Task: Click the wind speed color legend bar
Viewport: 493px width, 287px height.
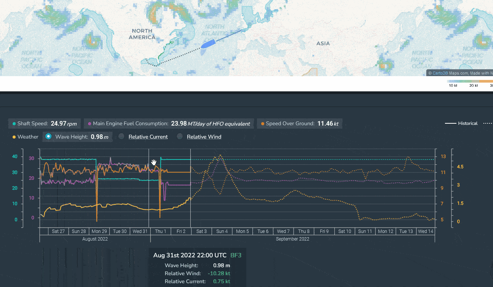Action: coord(470,81)
